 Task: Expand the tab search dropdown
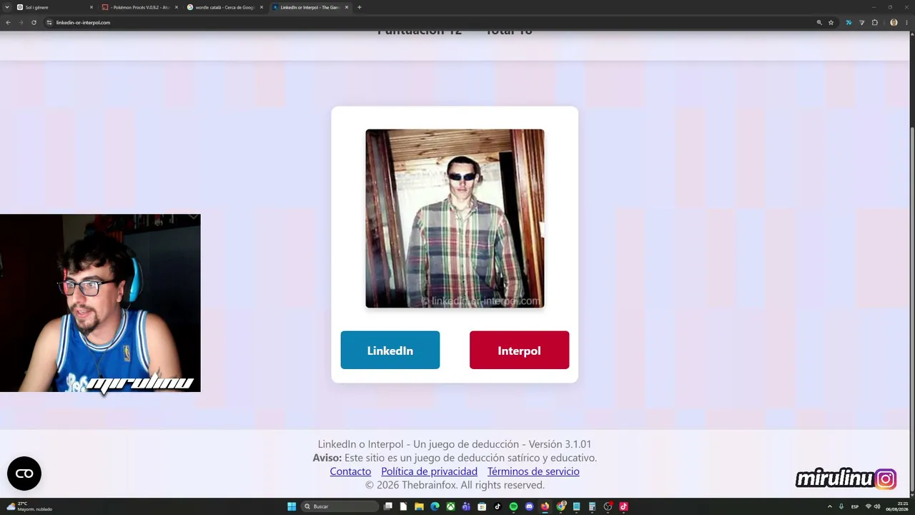coord(7,7)
